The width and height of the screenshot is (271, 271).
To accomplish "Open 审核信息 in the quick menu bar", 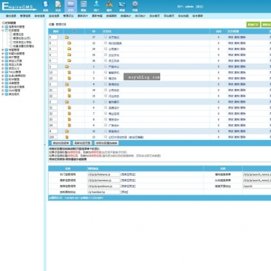I will (40, 16).
